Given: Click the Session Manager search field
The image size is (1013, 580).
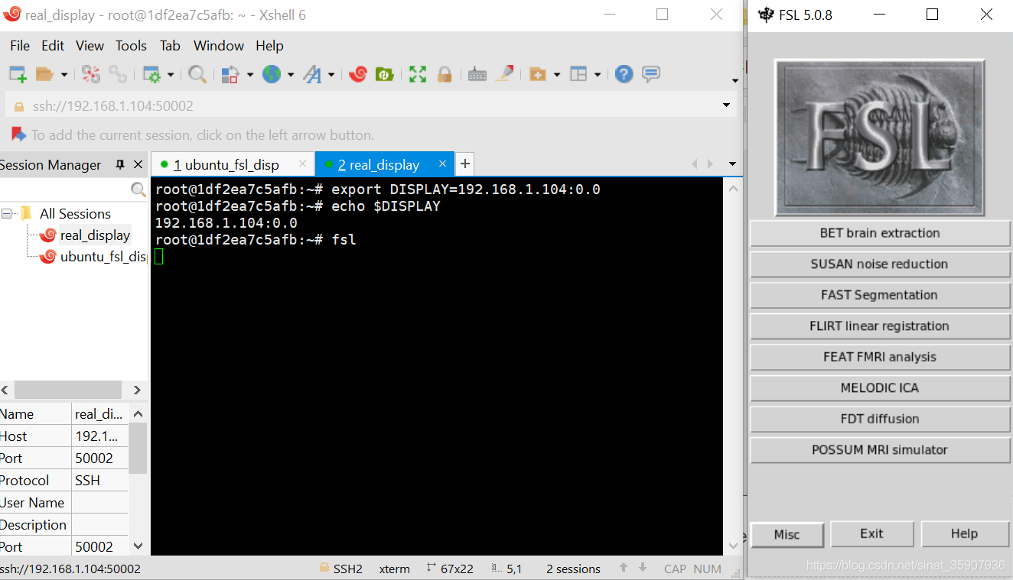Looking at the screenshot, I should click(66, 189).
